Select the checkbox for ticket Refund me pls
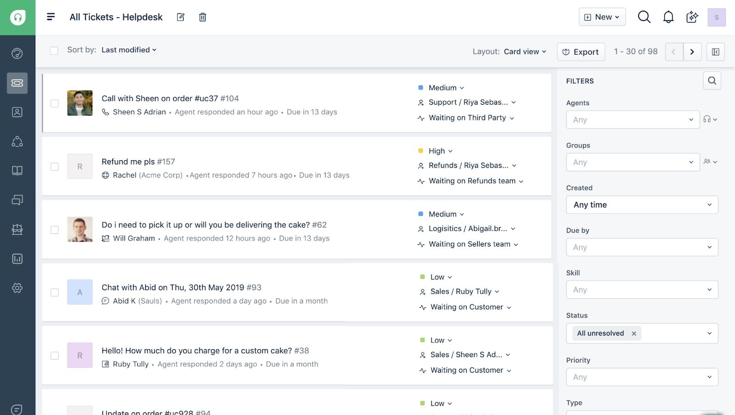 54,167
